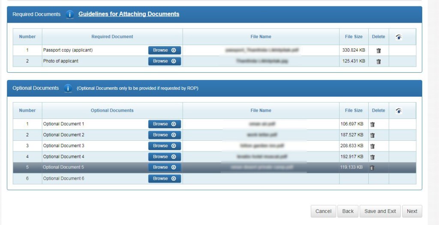Screen dimensions: 439x225
Task: Click the info icon beside Optional Documents
Action: pos(68,89)
